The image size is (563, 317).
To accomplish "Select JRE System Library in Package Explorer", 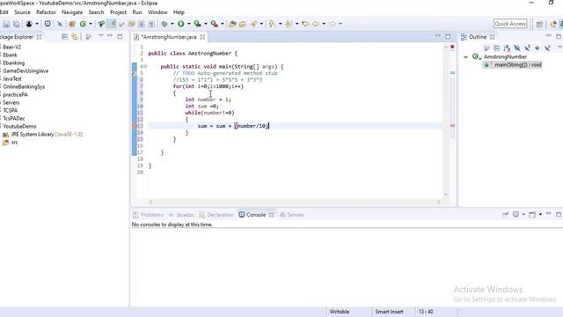I will (42, 135).
